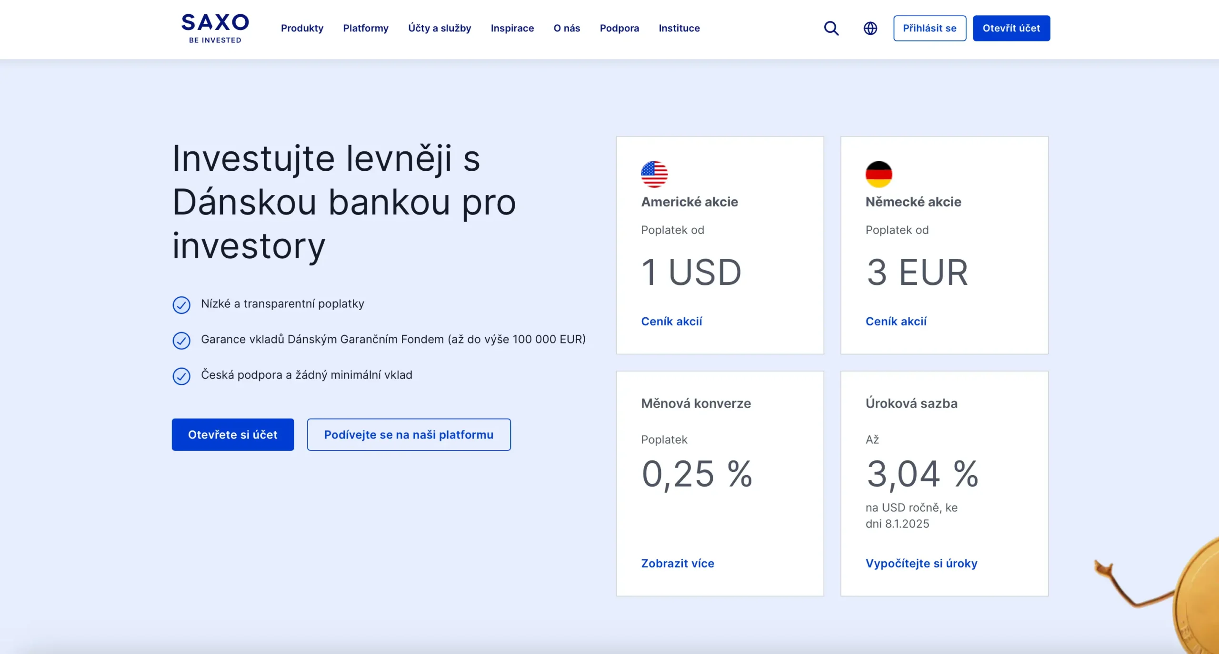Open Ceník akcií under Americké akcie
Viewport: 1219px width, 654px height.
click(x=671, y=322)
